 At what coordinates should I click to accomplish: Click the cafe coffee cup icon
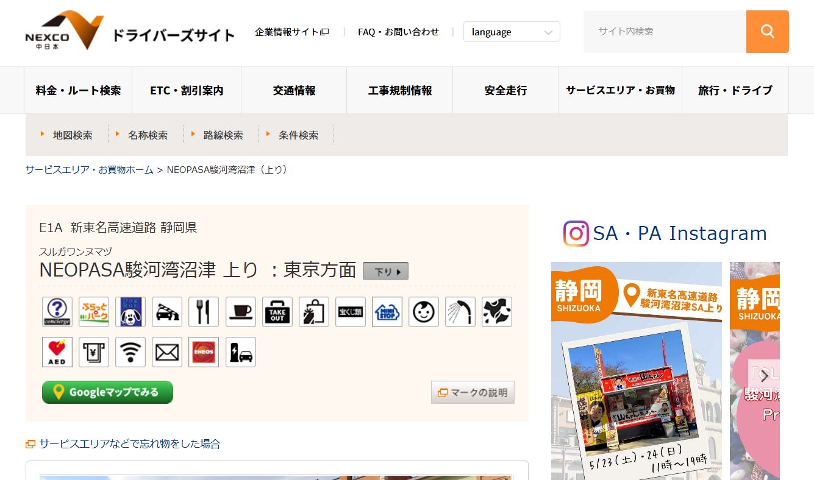(x=241, y=312)
